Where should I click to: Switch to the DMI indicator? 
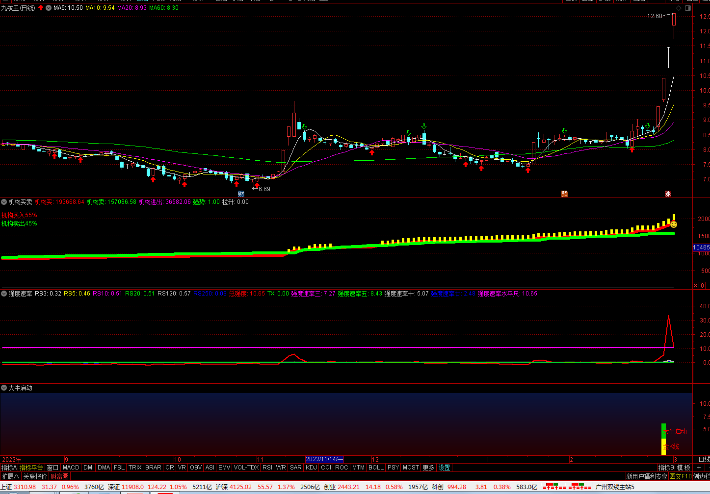[x=88, y=468]
